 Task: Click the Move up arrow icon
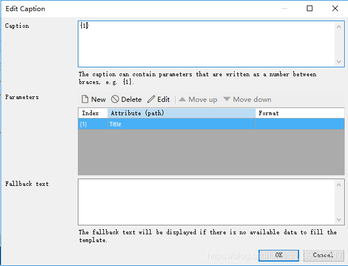(182, 100)
